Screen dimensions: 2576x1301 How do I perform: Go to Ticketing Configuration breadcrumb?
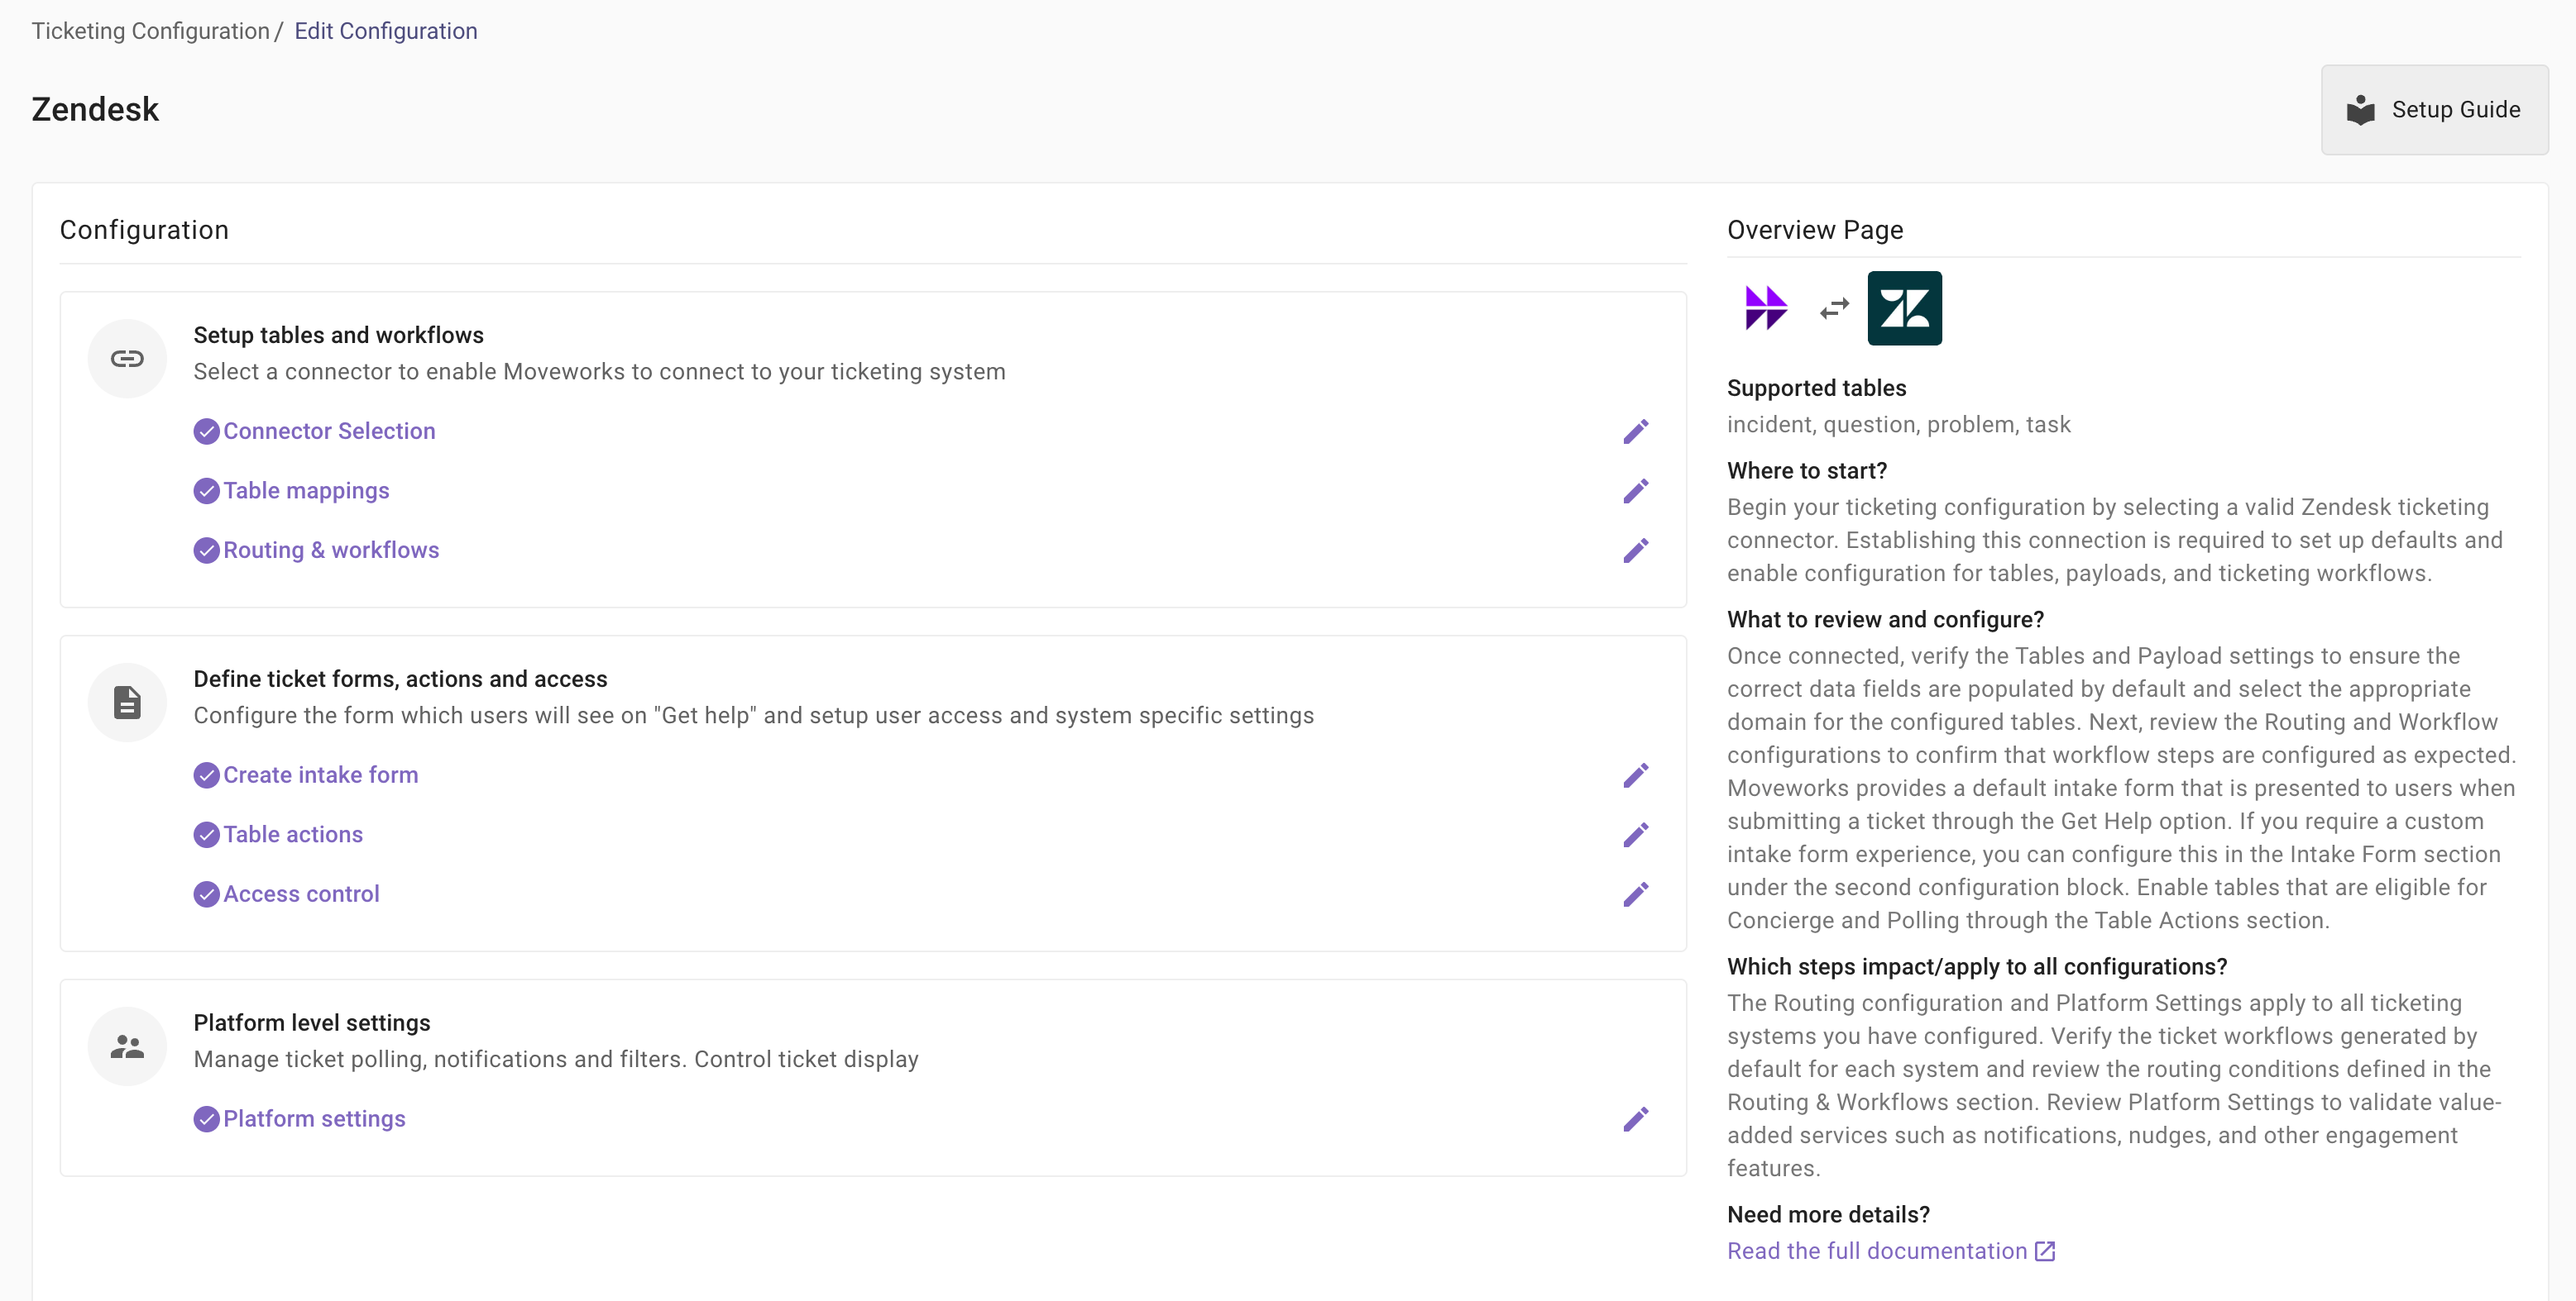[150, 31]
